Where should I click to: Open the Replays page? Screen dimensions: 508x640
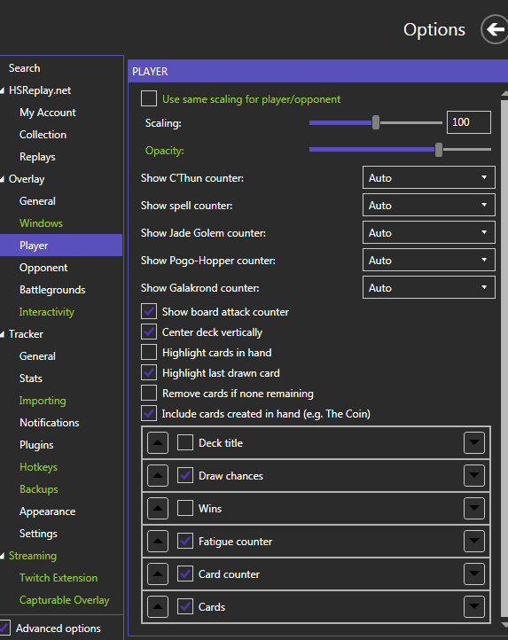[37, 157]
